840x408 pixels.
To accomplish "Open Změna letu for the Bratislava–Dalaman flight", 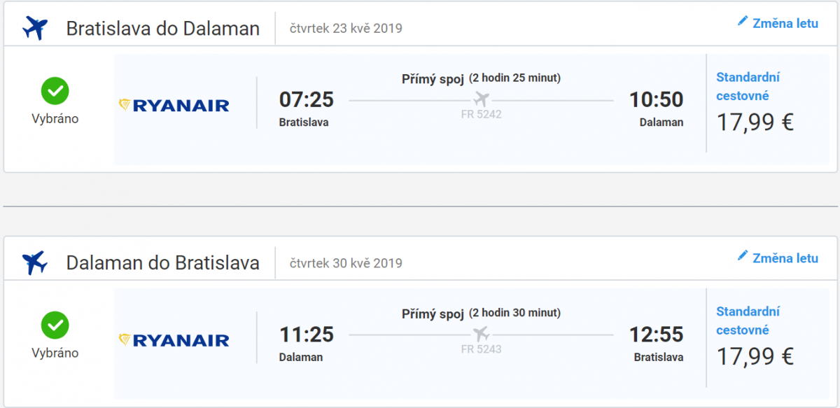I will [x=785, y=23].
